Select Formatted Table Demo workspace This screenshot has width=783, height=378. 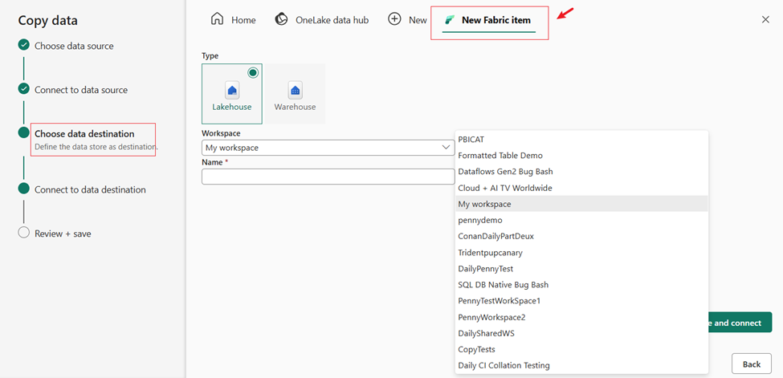point(581,156)
